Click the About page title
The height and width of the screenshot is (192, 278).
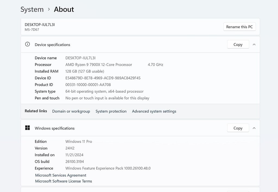click(64, 9)
